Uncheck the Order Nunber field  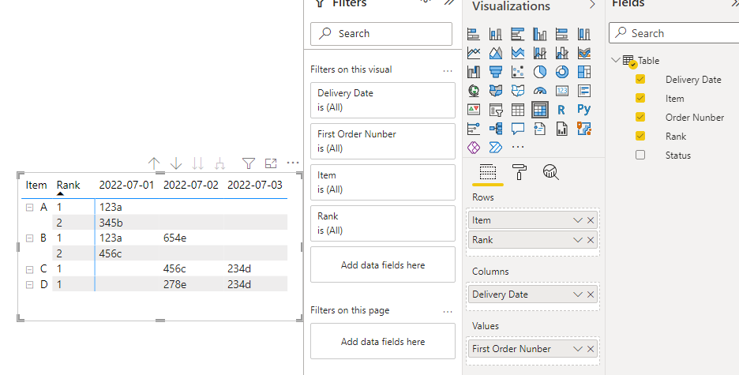pos(640,117)
